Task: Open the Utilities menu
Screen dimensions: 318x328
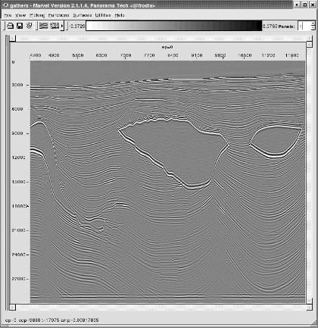Action: tap(103, 15)
